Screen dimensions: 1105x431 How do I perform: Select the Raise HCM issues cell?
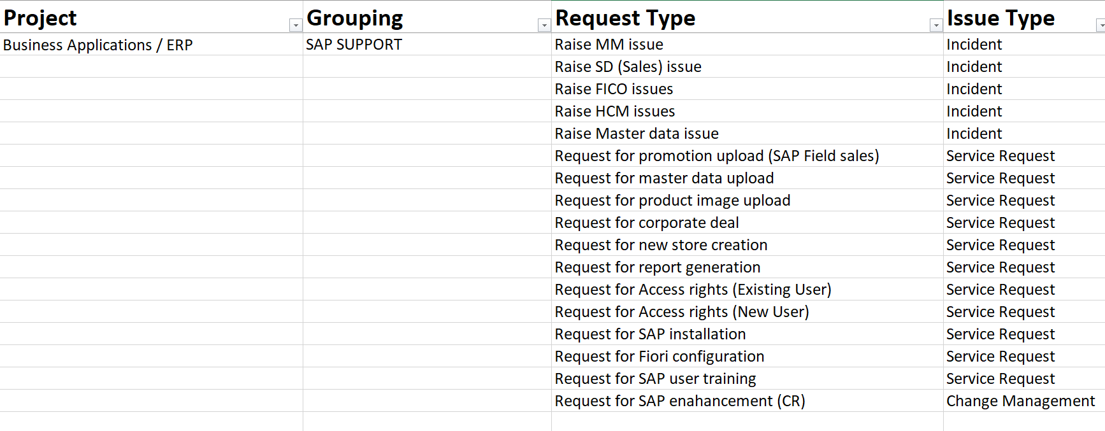(747, 111)
